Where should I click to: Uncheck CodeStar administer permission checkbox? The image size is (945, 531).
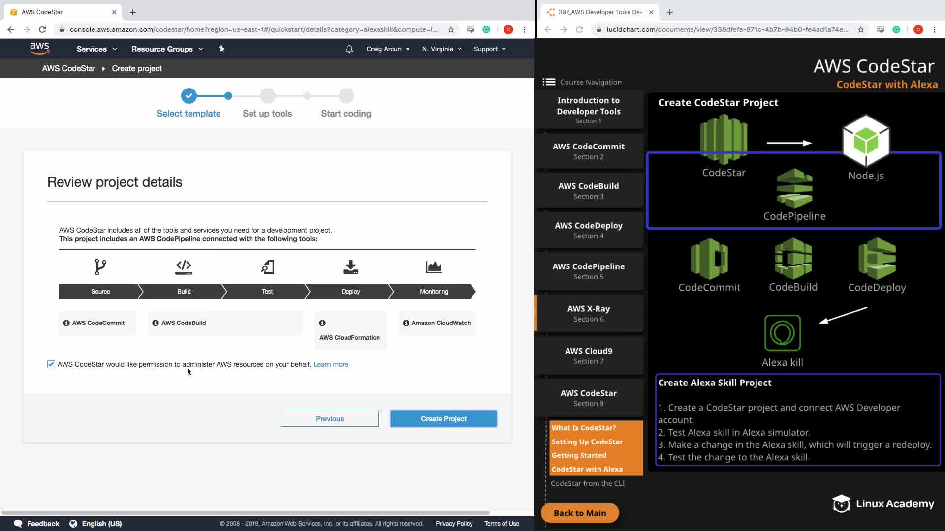51,364
